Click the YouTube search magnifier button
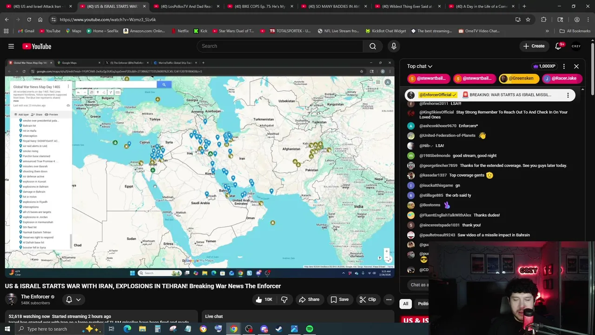Image resolution: width=595 pixels, height=335 pixels. tap(373, 46)
